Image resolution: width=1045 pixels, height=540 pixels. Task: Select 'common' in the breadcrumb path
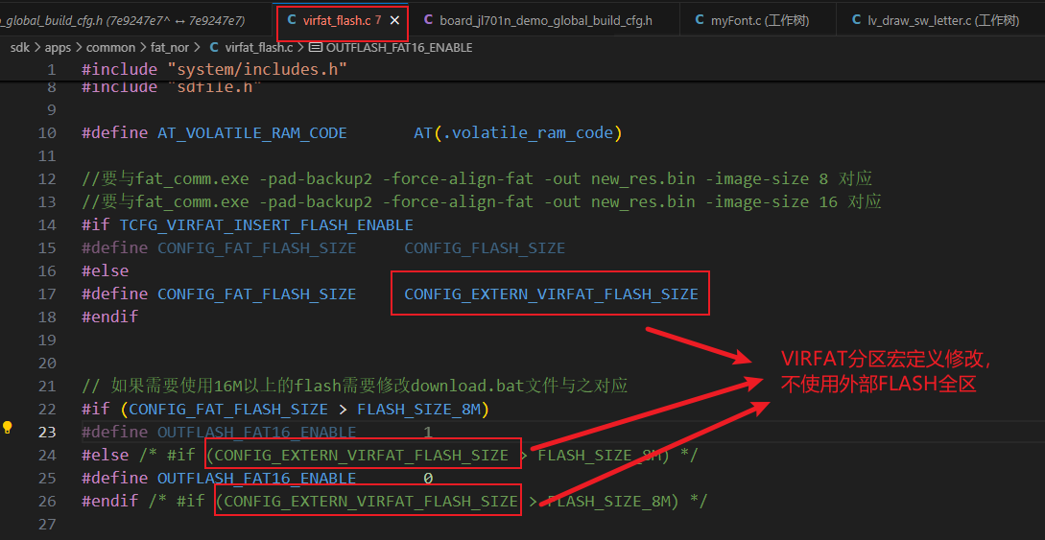click(110, 48)
